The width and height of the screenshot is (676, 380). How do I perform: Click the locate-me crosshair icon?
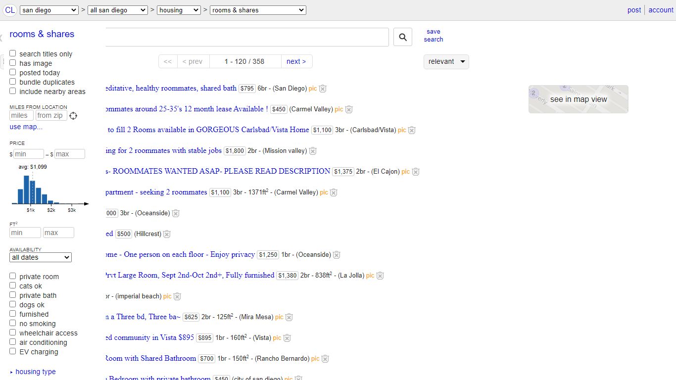click(x=73, y=116)
